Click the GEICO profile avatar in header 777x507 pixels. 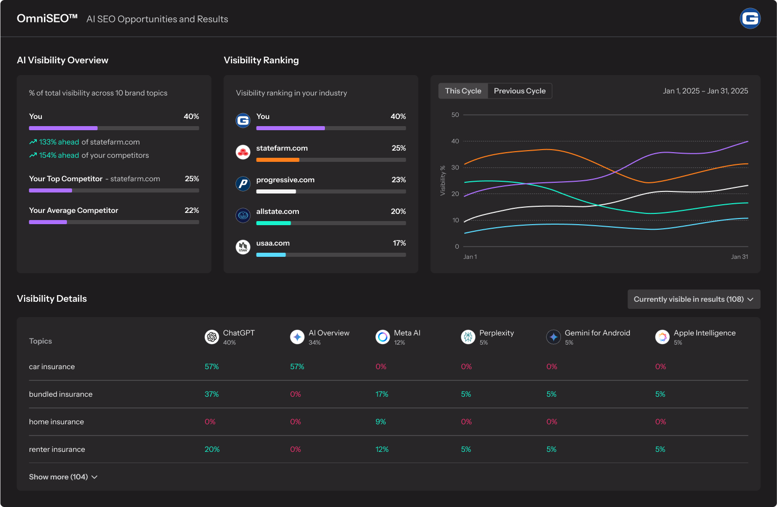750,19
